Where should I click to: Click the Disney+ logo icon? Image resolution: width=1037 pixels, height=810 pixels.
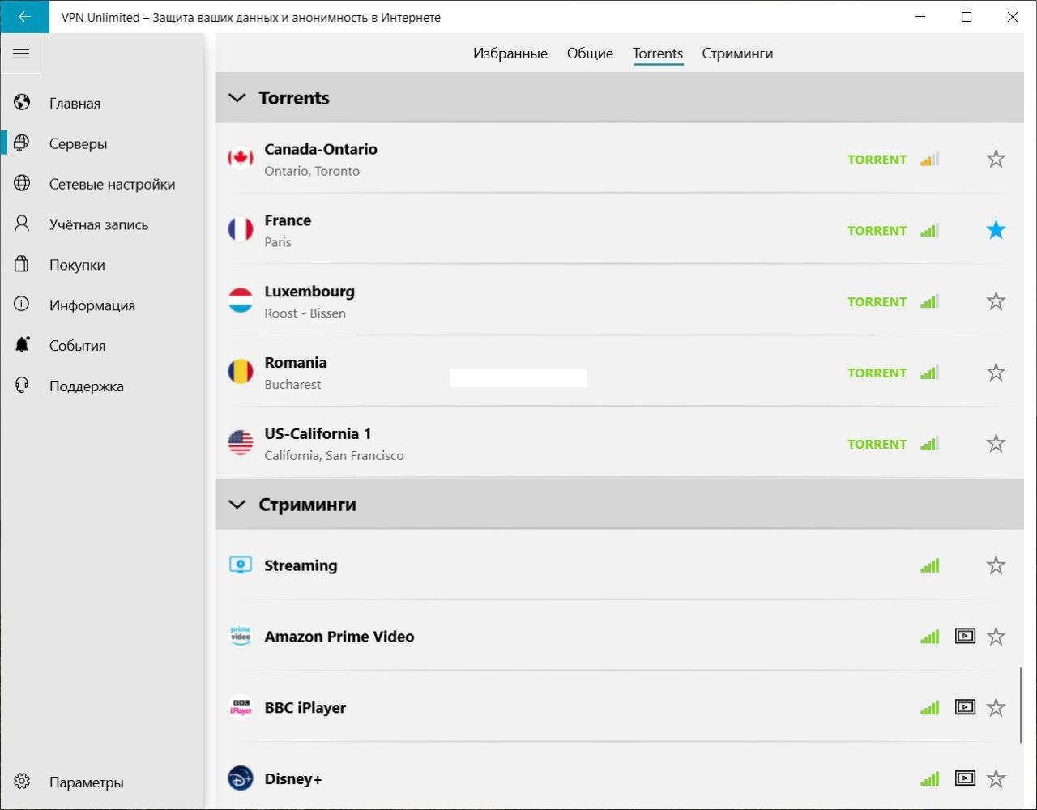(x=241, y=778)
